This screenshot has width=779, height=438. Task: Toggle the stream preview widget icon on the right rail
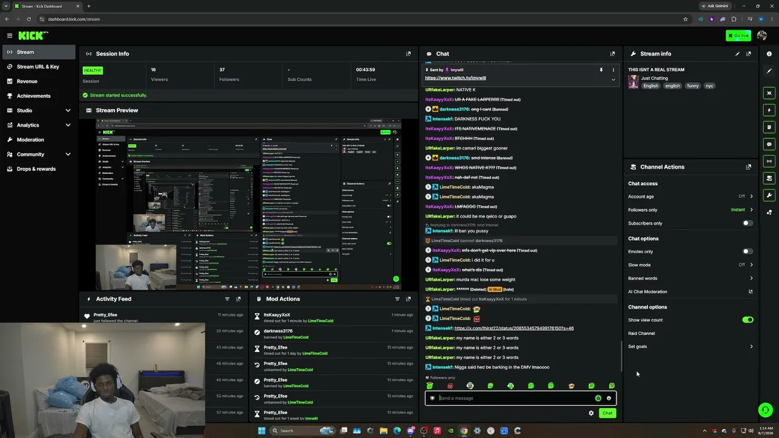tap(769, 93)
